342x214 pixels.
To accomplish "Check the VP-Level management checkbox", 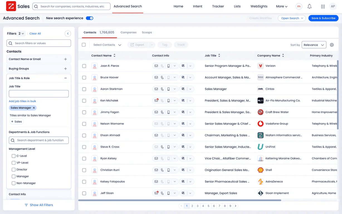I will 13,163.
